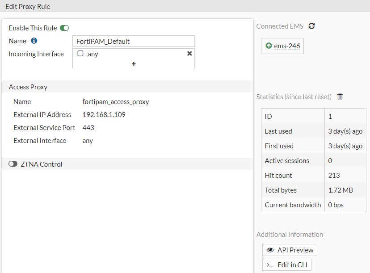Click the fortipam_access_proxy name value
370x273 pixels.
[116, 101]
